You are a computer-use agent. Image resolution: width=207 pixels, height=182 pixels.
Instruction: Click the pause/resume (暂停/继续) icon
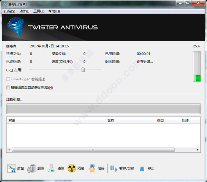pyautogui.click(x=114, y=168)
